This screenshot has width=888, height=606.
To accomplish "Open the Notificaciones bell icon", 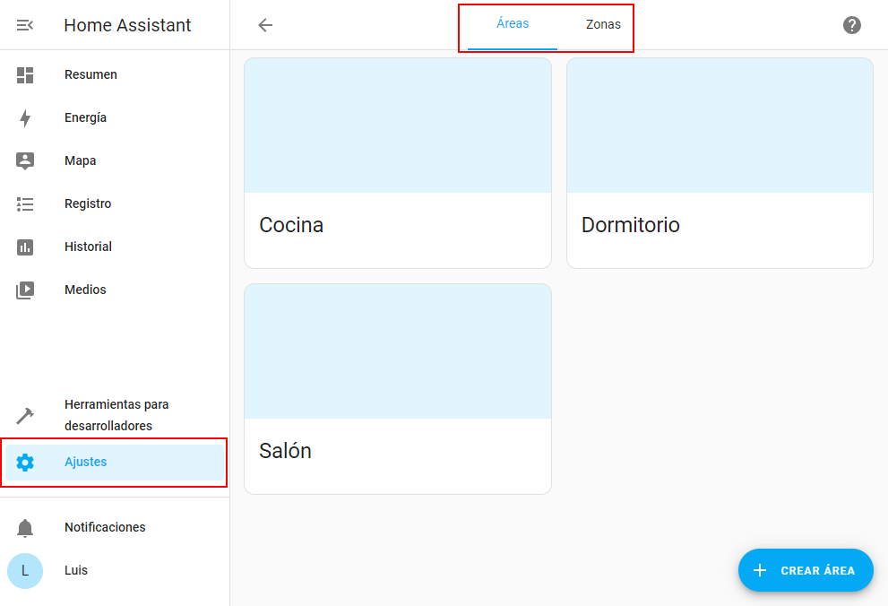I will point(25,528).
